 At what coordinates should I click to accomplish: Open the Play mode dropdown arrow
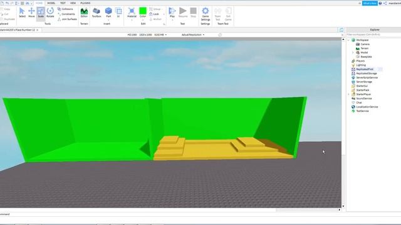[172, 19]
